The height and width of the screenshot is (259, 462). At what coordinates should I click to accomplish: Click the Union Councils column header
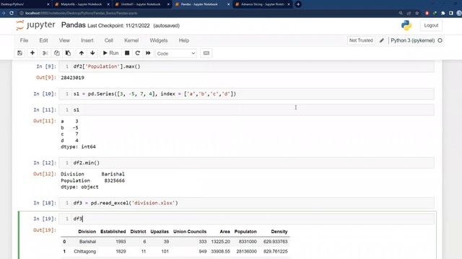point(190,232)
